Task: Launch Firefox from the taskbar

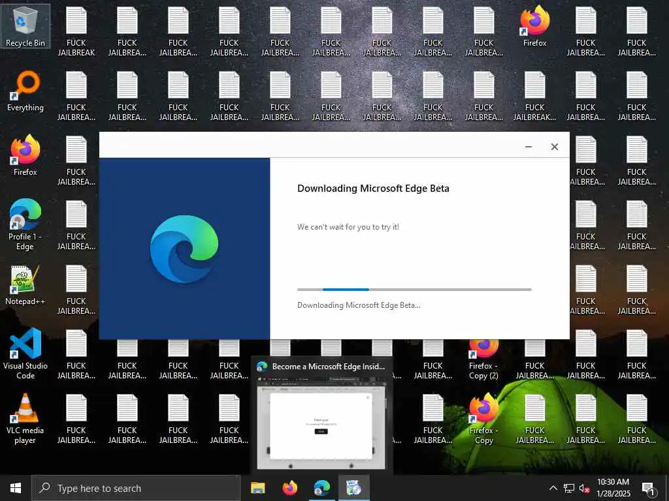Action: point(290,488)
